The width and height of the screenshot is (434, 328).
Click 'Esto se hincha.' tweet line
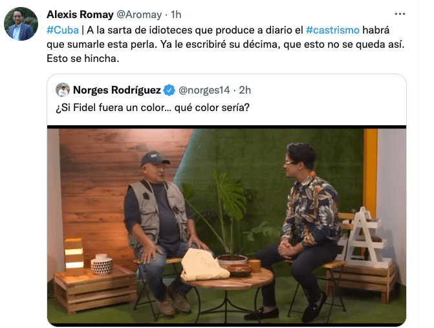point(83,58)
